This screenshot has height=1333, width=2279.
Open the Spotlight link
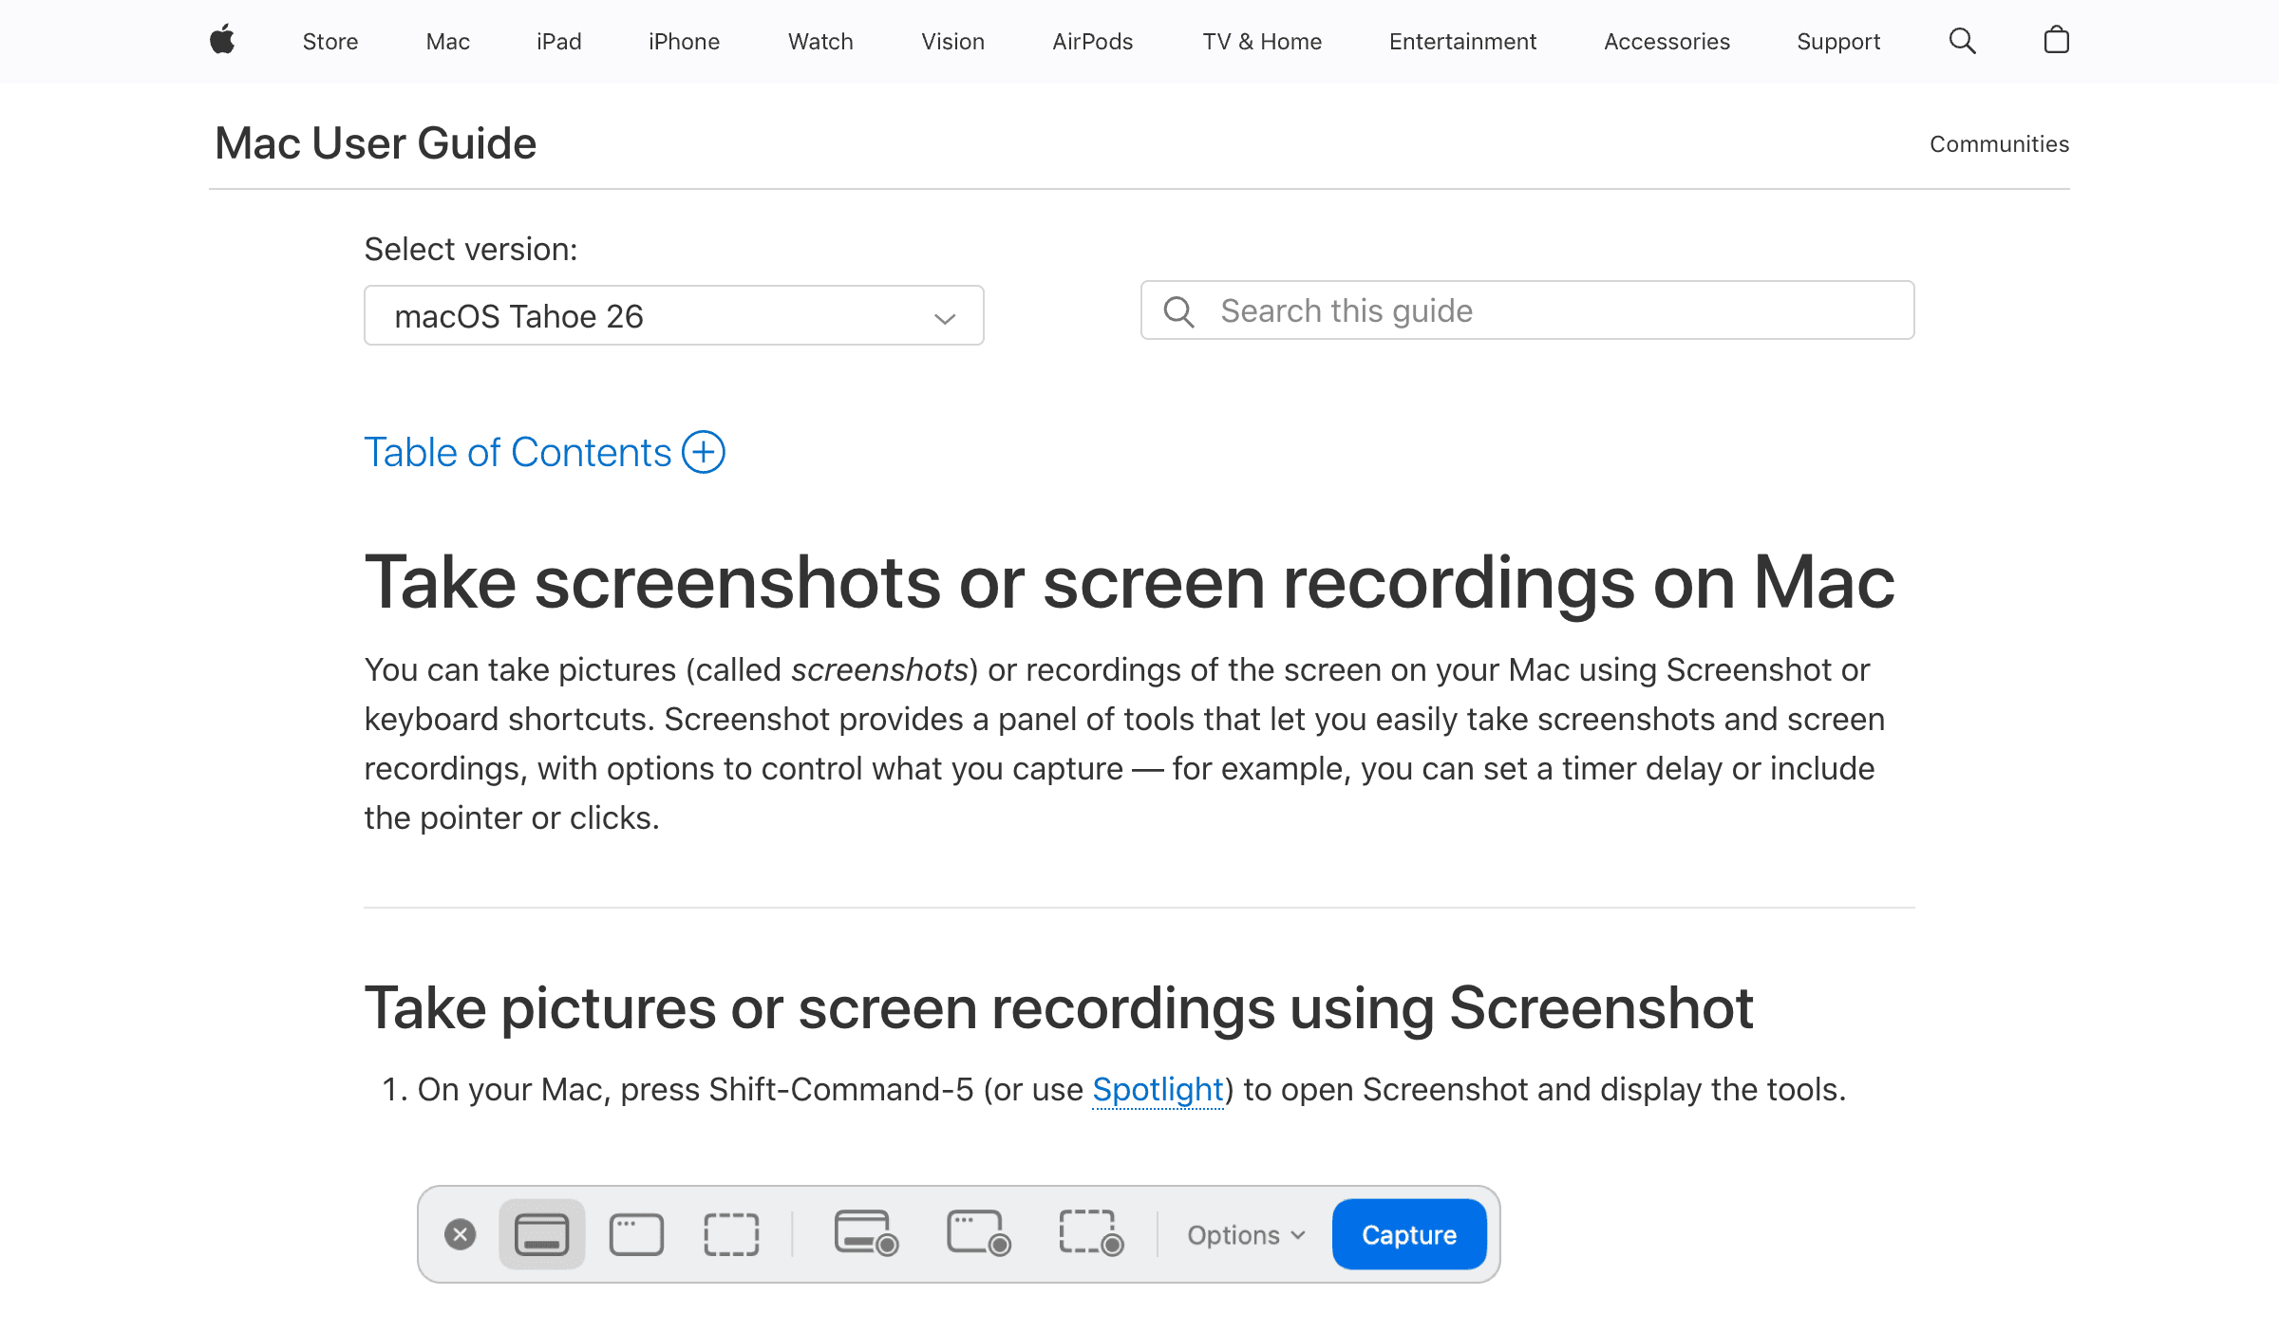point(1157,1090)
